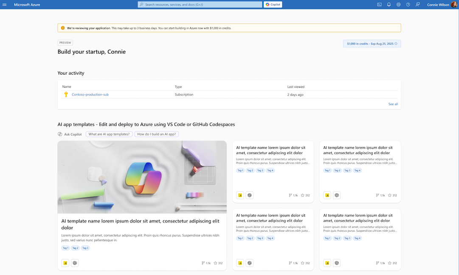The height and width of the screenshot is (275, 459).
Task: Click the Name column header
Action: [67, 86]
